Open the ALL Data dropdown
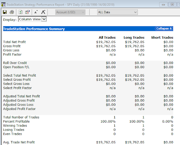The image size is (180, 145). tap(118, 12)
